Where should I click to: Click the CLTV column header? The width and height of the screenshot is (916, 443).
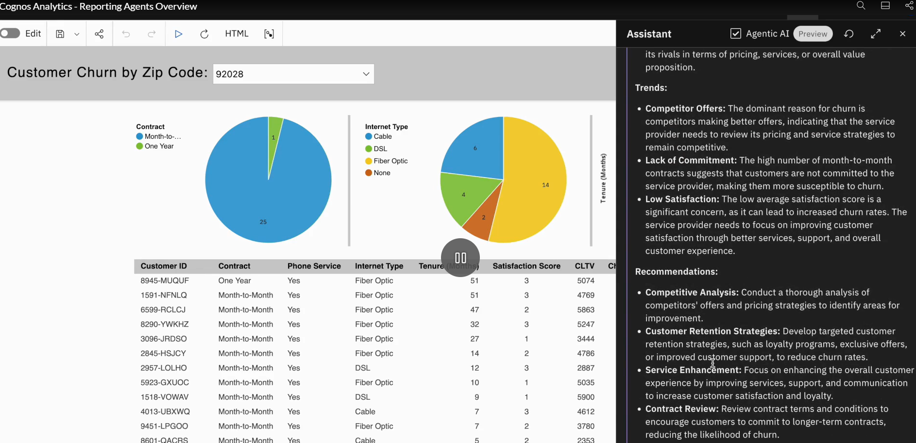pos(584,266)
